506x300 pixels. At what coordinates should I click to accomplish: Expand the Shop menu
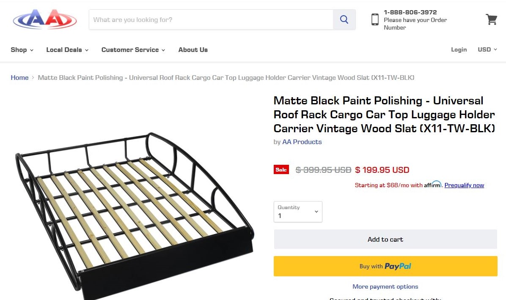22,50
